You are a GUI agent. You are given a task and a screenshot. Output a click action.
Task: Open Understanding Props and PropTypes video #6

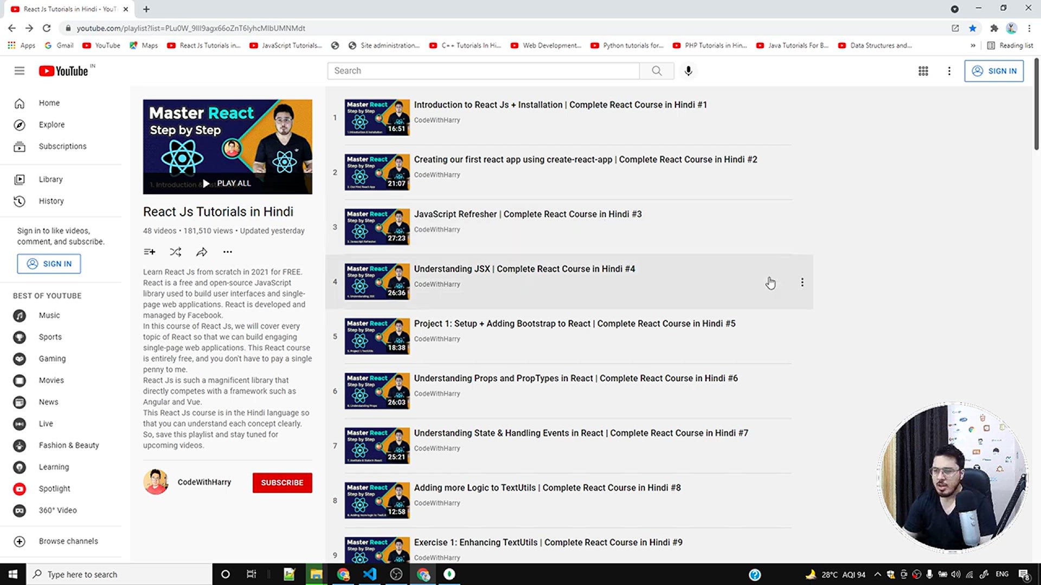tap(576, 379)
